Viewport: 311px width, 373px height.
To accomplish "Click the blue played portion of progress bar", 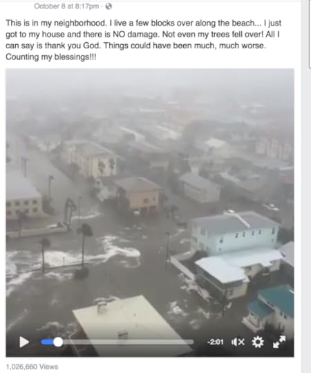I will click(47, 343).
